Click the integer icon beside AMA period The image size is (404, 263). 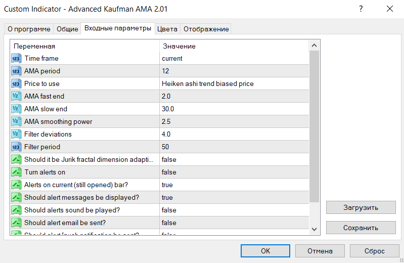pyautogui.click(x=16, y=71)
